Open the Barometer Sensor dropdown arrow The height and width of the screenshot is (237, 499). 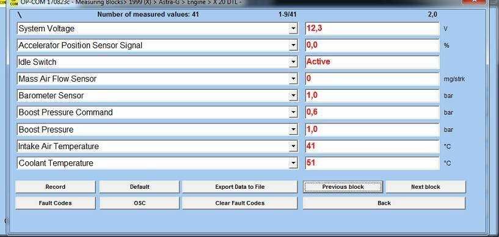coord(293,96)
